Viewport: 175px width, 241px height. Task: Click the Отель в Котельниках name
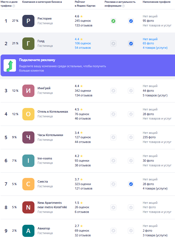point(53,112)
